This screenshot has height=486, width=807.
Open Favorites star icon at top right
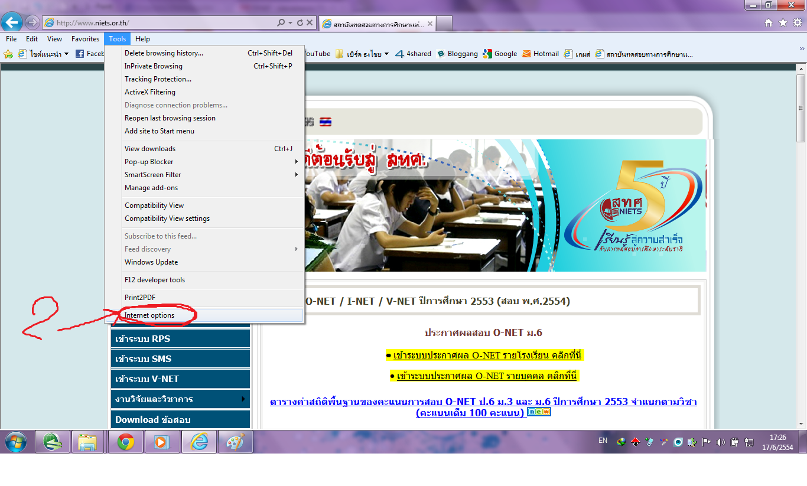tap(783, 23)
